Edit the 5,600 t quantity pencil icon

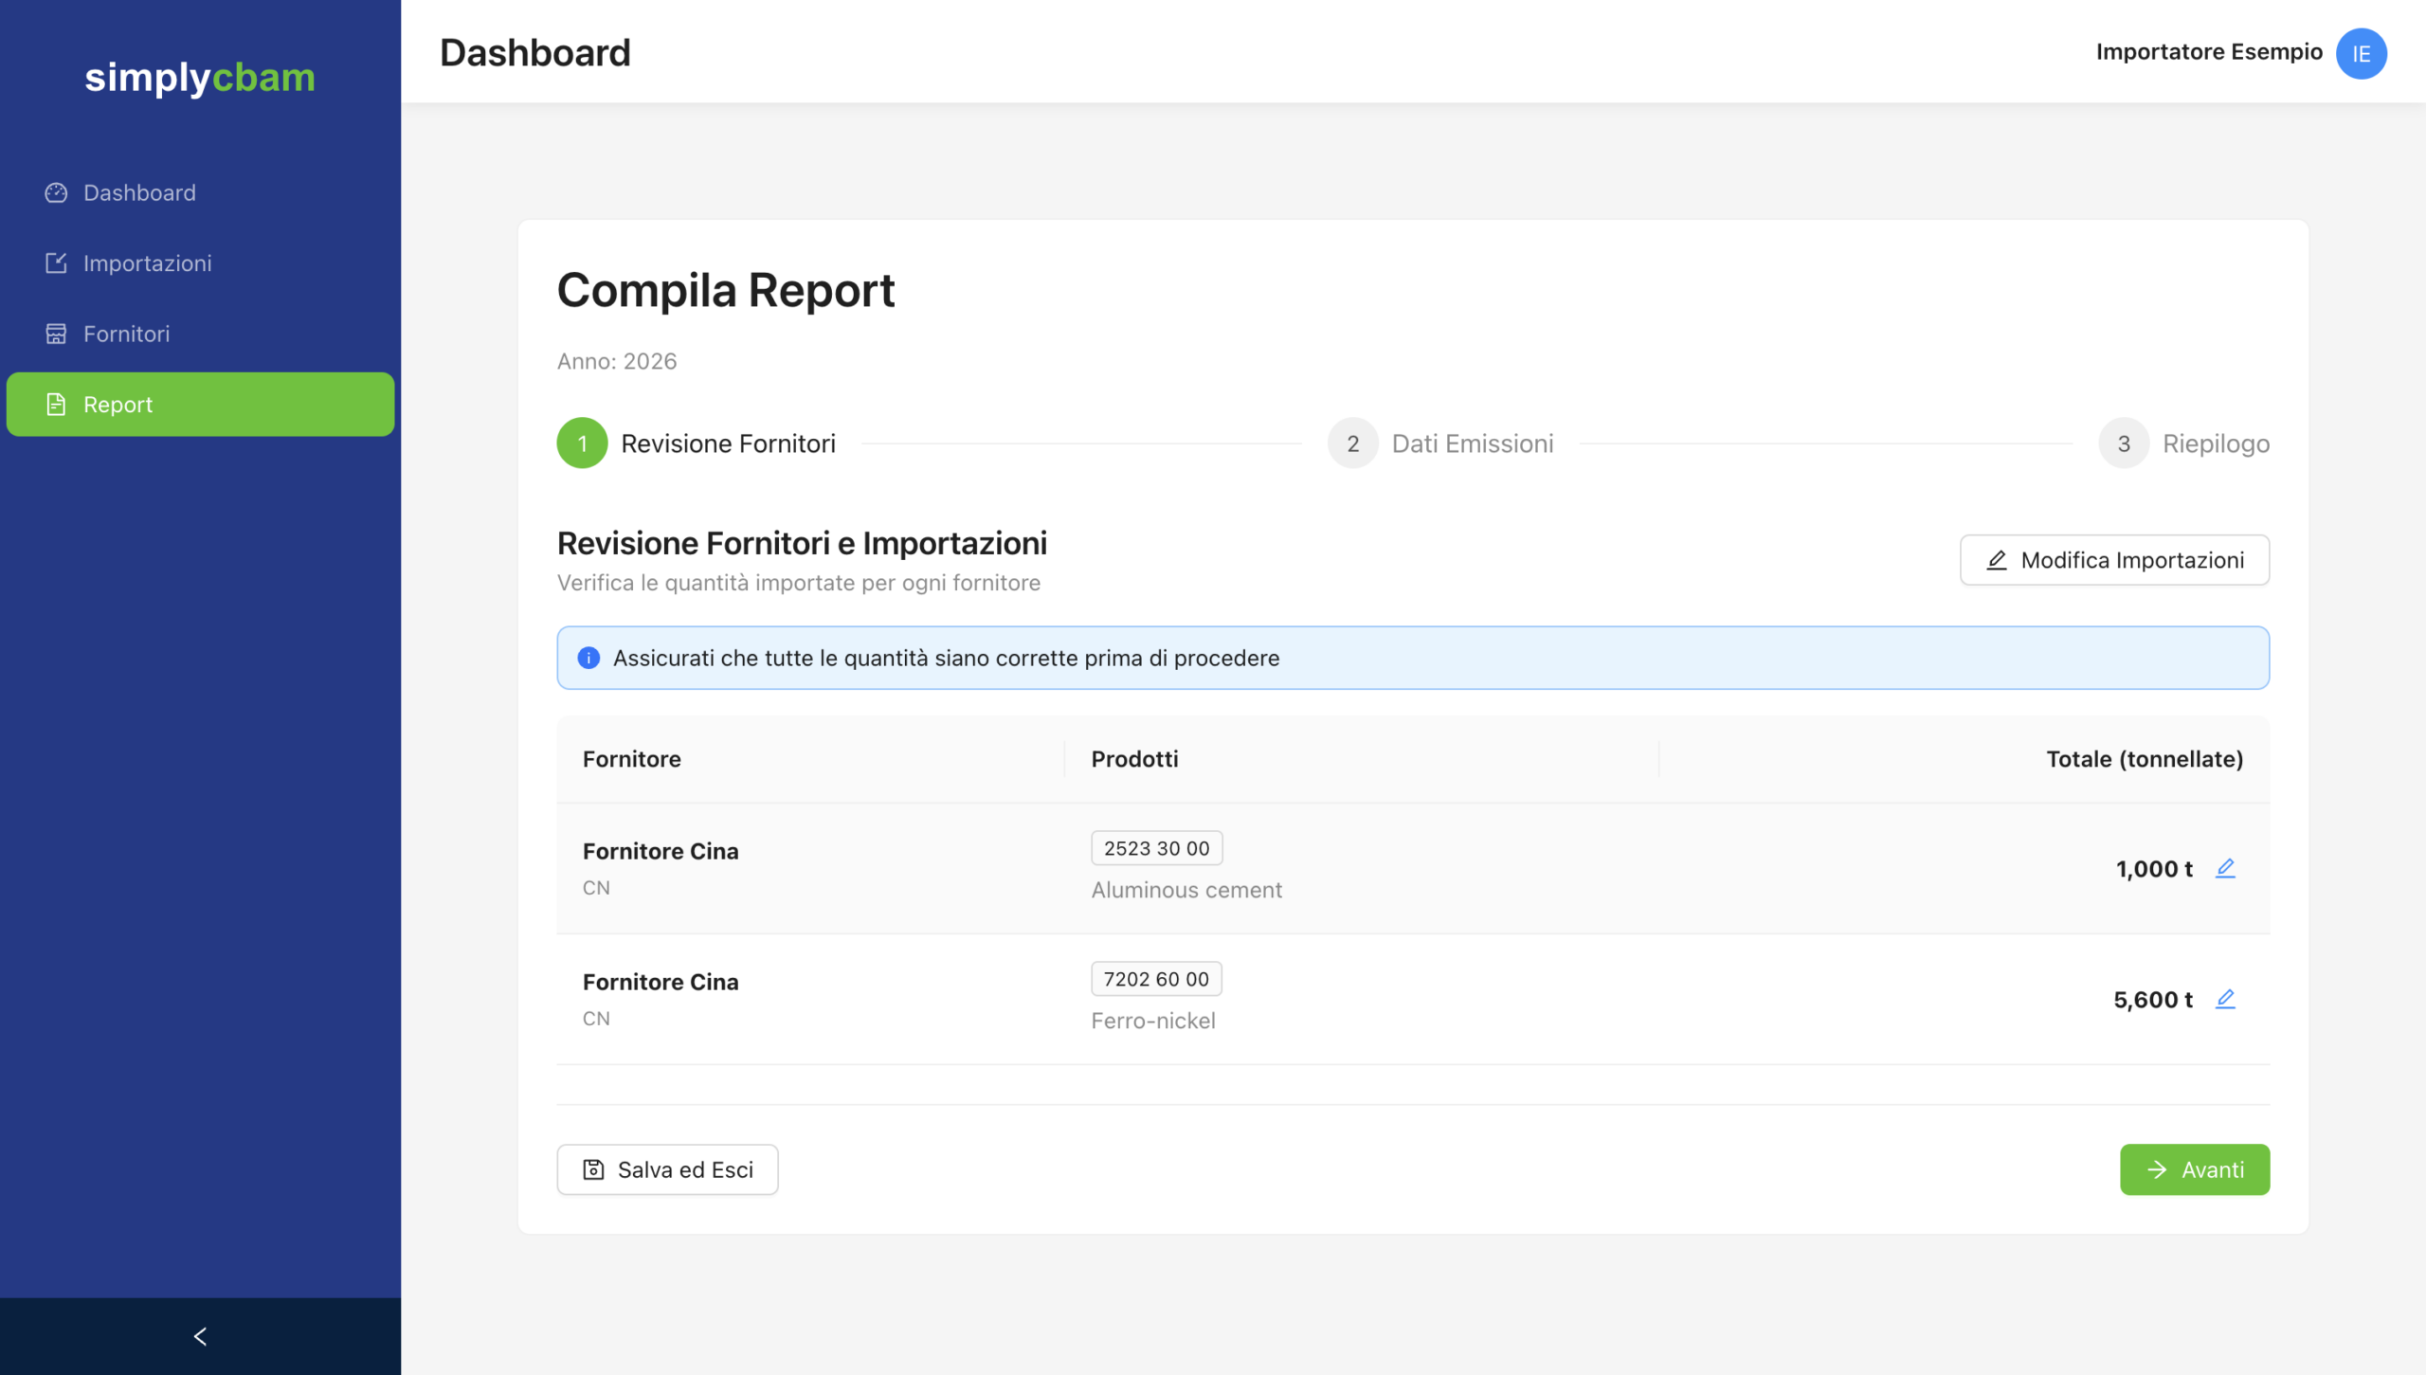(x=2225, y=999)
